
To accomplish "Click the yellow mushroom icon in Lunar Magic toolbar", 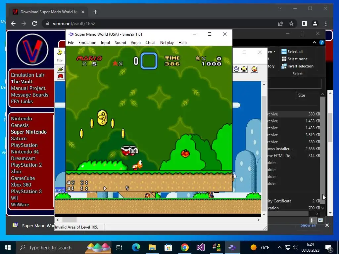I will [x=244, y=69].
